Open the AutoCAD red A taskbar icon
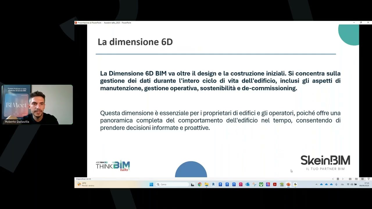The height and width of the screenshot is (209, 372). coord(241,184)
